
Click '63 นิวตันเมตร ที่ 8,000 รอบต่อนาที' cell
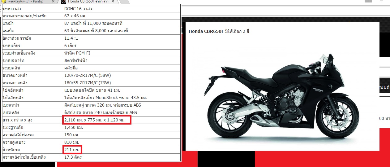122,31
